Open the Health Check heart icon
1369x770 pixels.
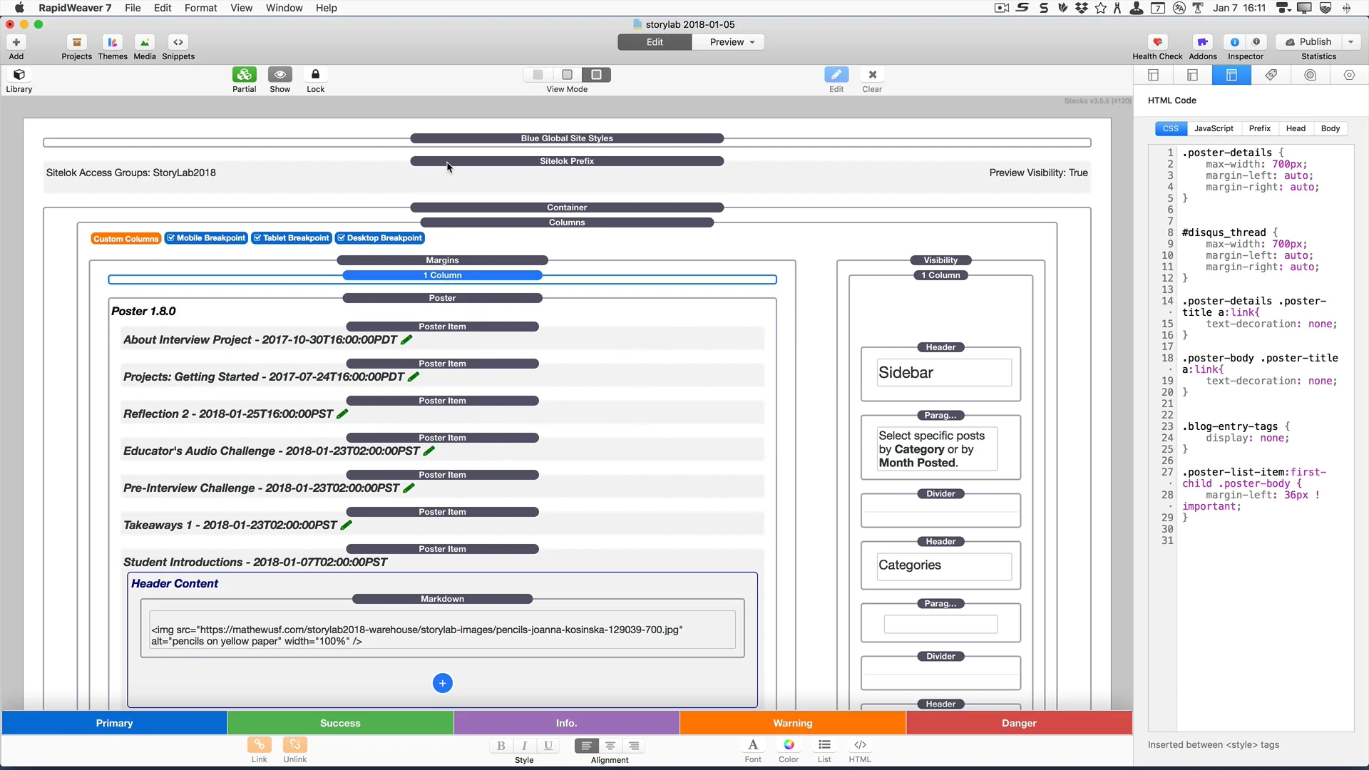(1157, 42)
